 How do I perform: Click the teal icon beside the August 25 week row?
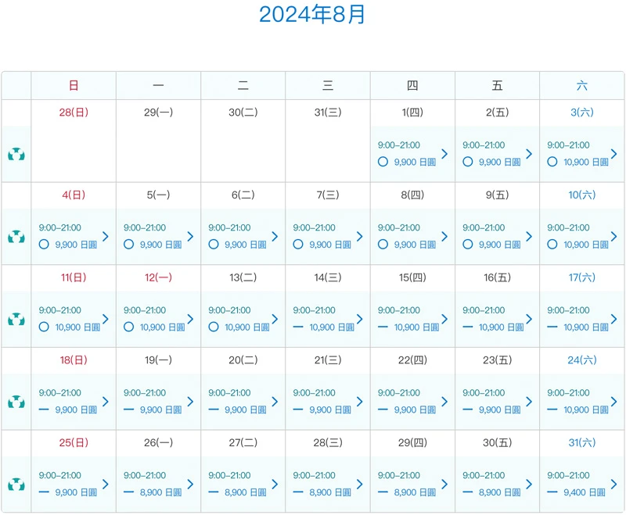[16, 485]
